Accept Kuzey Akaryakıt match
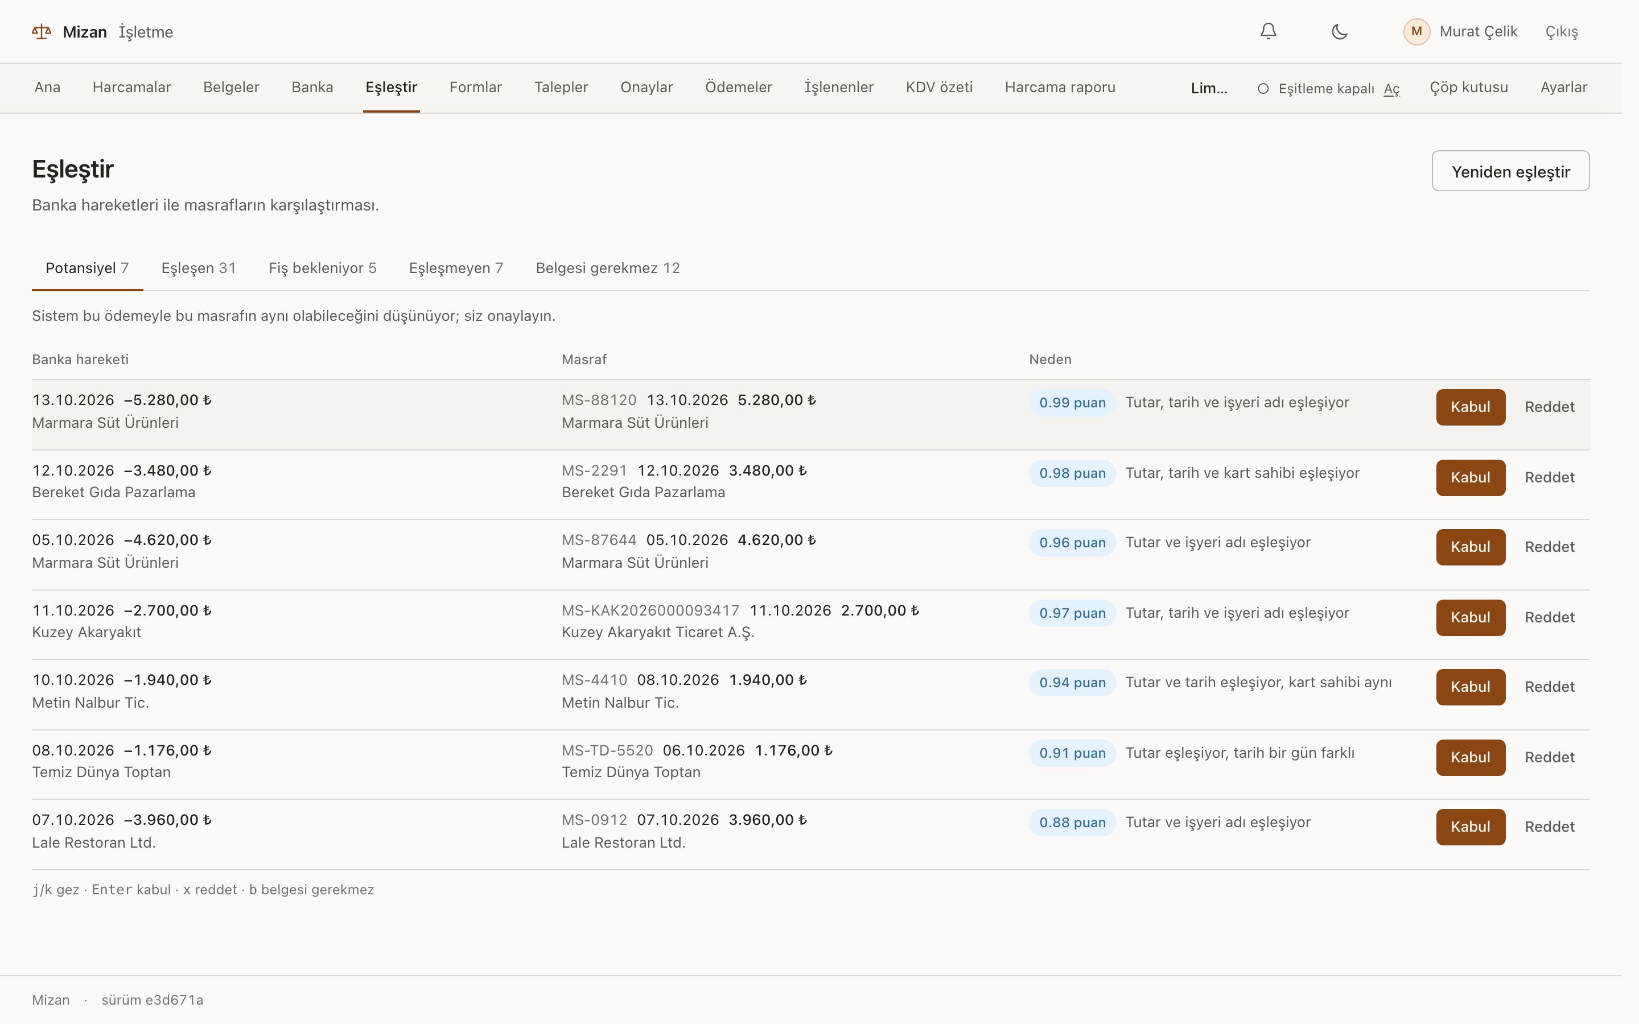Image resolution: width=1639 pixels, height=1024 pixels. click(1471, 618)
